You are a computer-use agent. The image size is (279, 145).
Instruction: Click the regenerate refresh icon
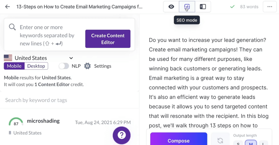(x=220, y=140)
